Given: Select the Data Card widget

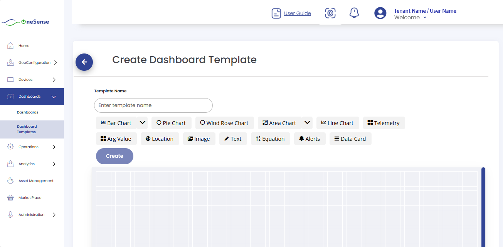Looking at the screenshot, I should pos(350,139).
